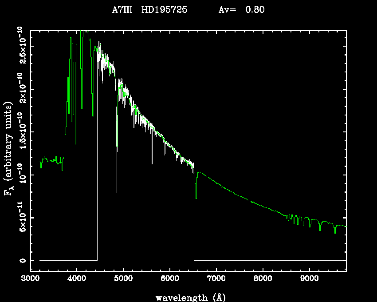377x302 pixels.
Task: Select the 5000 wavelength tick label
Action: click(123, 280)
